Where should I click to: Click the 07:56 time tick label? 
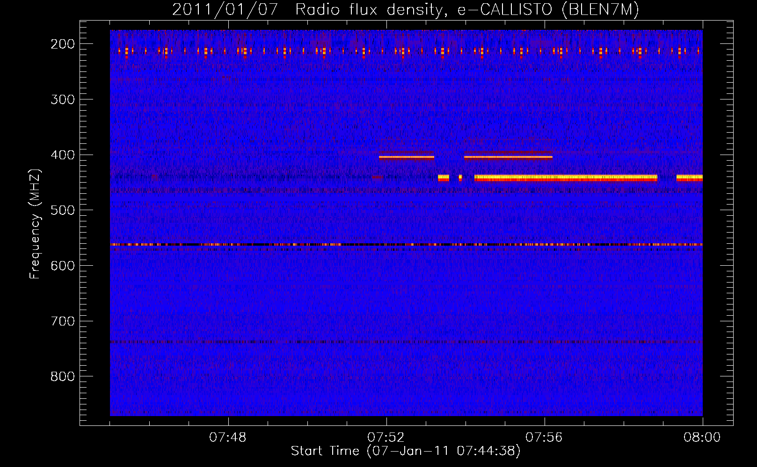click(544, 438)
